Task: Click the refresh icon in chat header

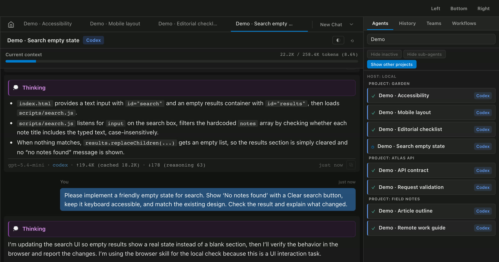Action: (352, 41)
